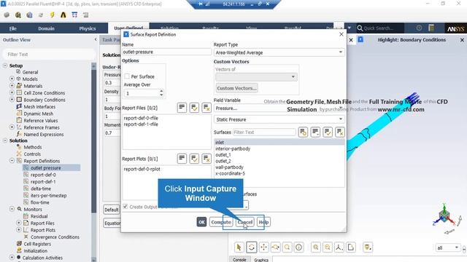The height and width of the screenshot is (262, 467).
Task: Collapse the Setup tree node
Action: click(5, 65)
